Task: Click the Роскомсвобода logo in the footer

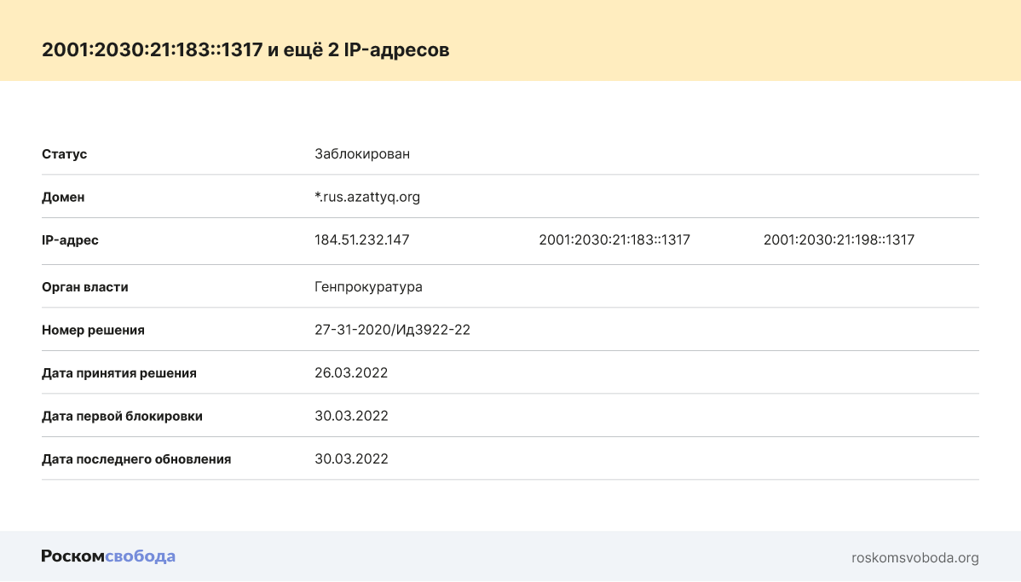Action: coord(108,556)
